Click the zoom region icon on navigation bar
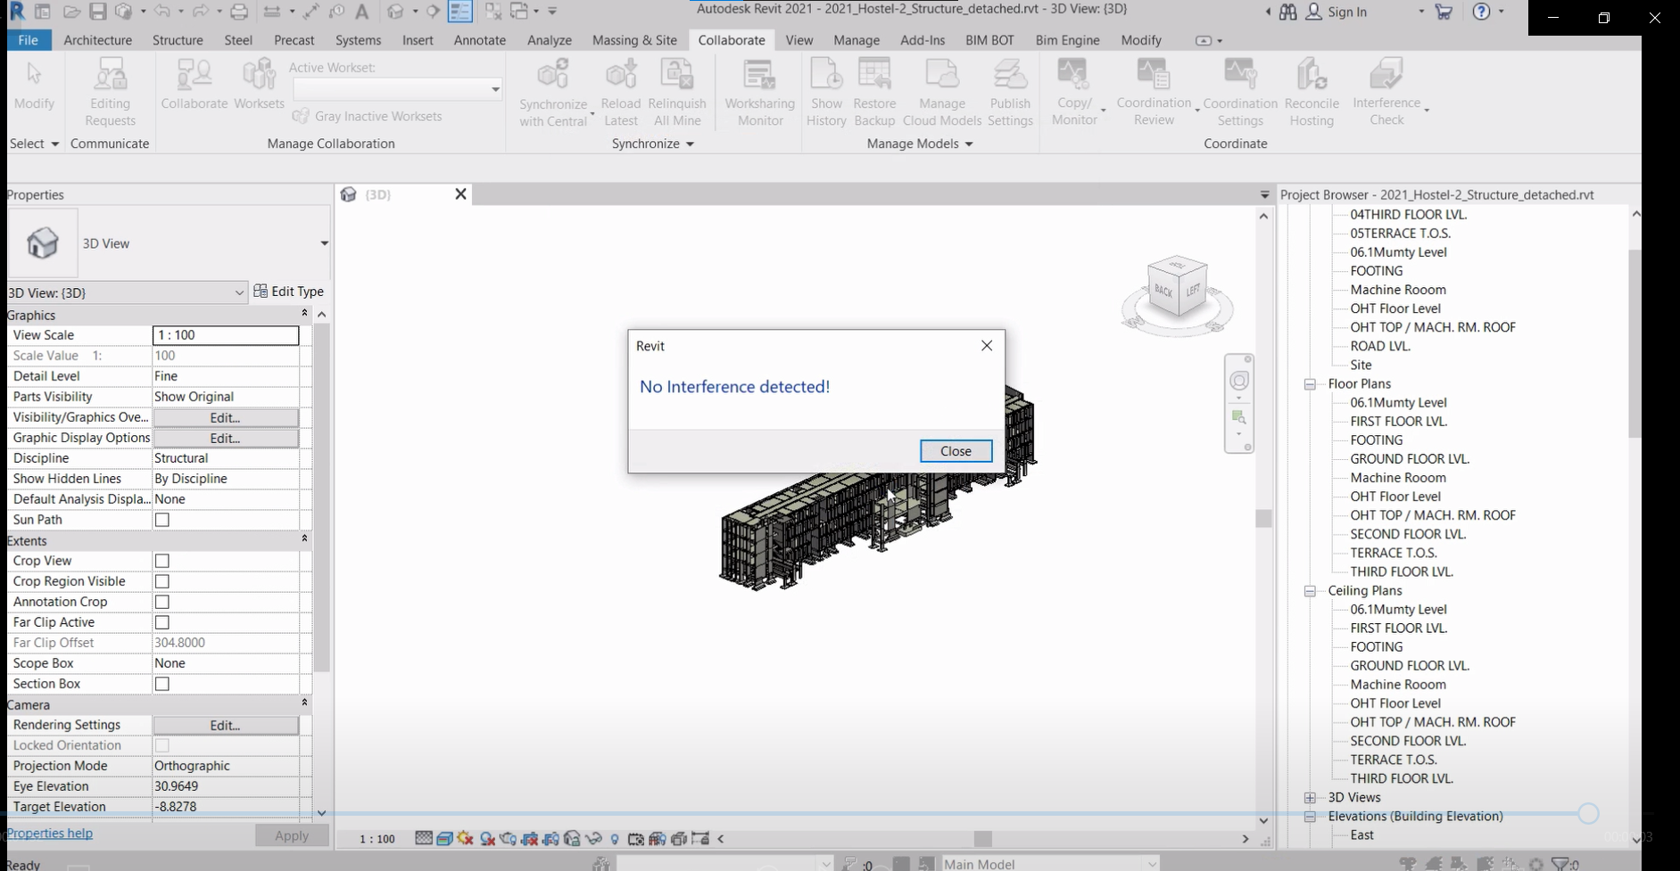 click(1238, 417)
